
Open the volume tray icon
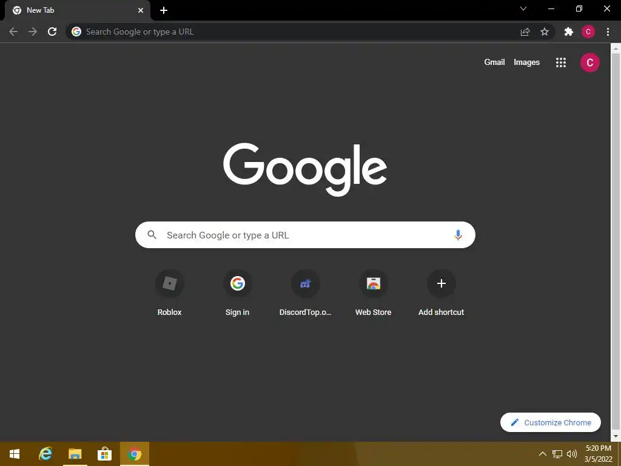pyautogui.click(x=572, y=454)
